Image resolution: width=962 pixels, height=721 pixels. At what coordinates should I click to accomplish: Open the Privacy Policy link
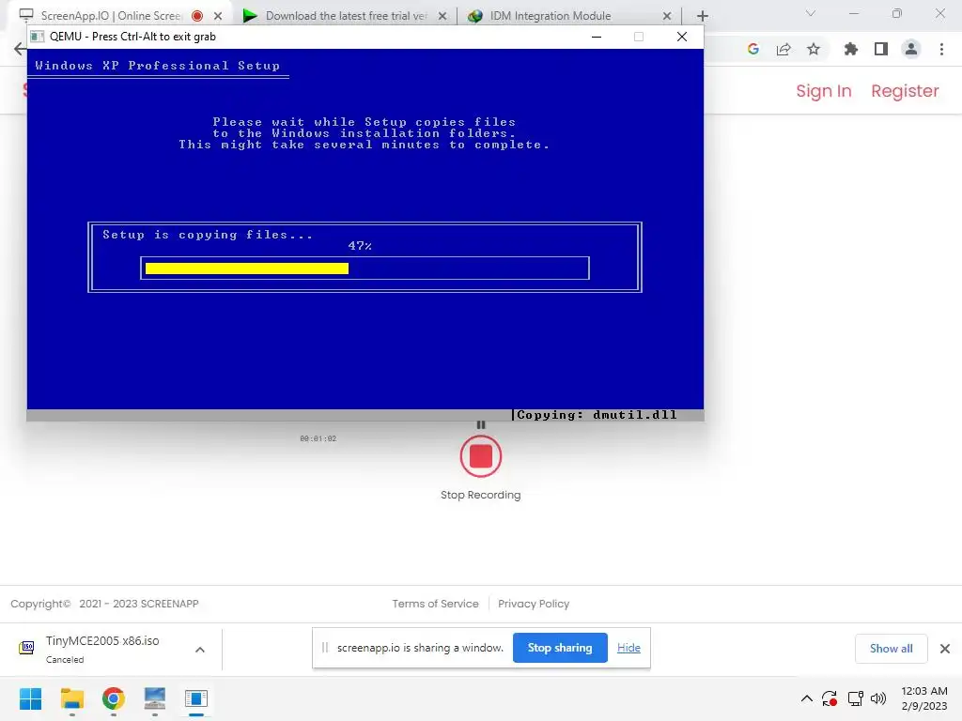pos(534,604)
